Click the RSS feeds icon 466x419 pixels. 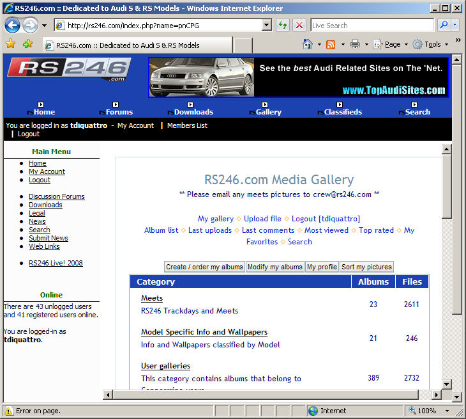(x=331, y=44)
